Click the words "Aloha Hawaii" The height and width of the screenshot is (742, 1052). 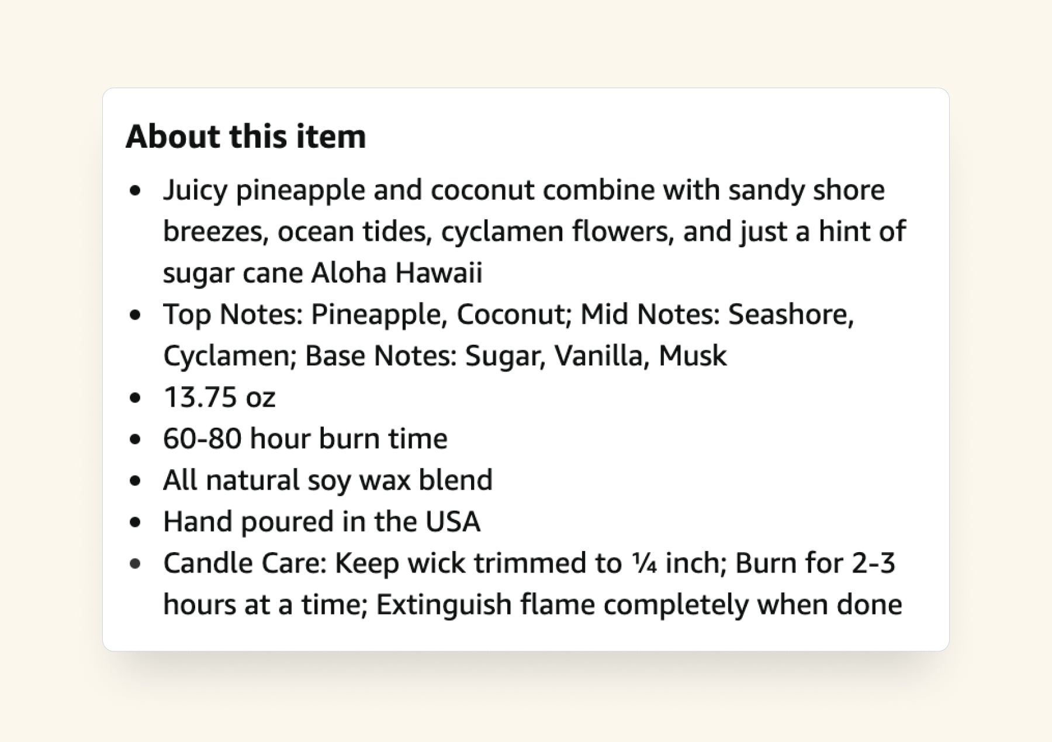coord(396,273)
